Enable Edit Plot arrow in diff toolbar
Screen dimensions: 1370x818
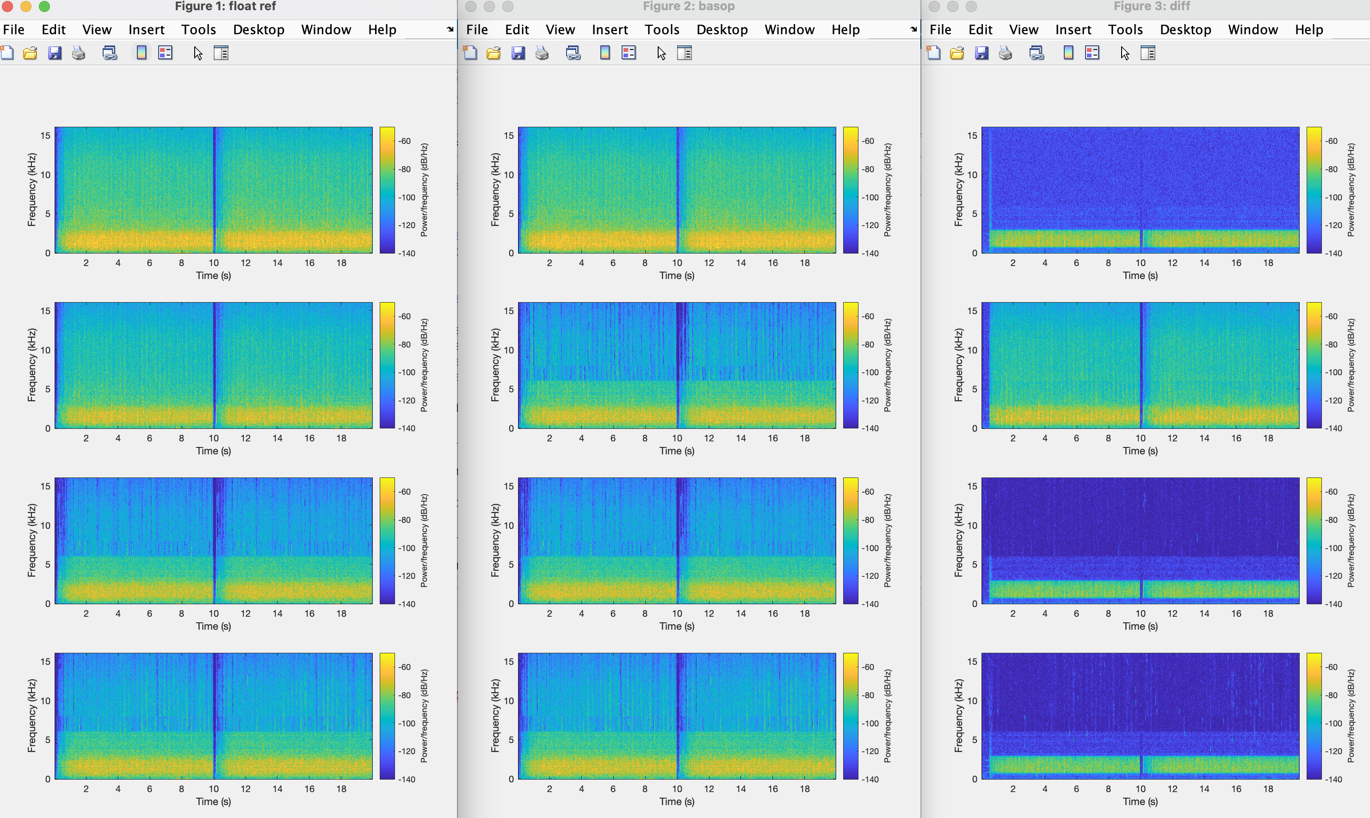(x=1125, y=53)
